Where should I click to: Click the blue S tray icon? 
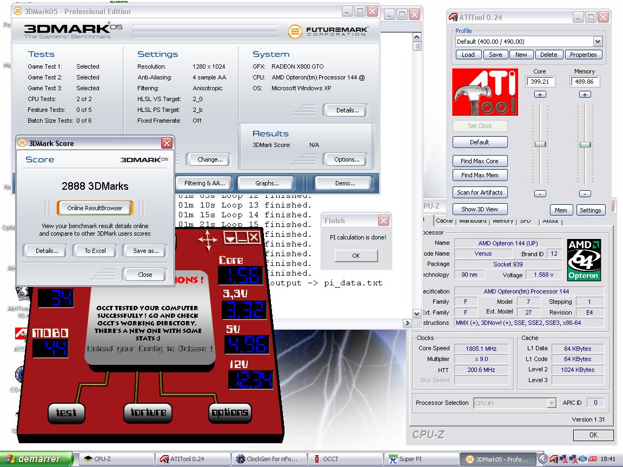583,459
